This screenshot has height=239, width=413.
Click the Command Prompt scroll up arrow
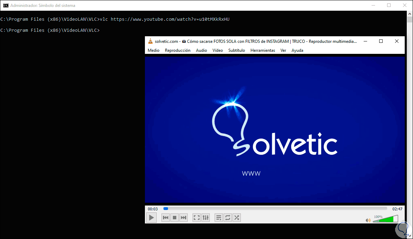click(x=410, y=14)
